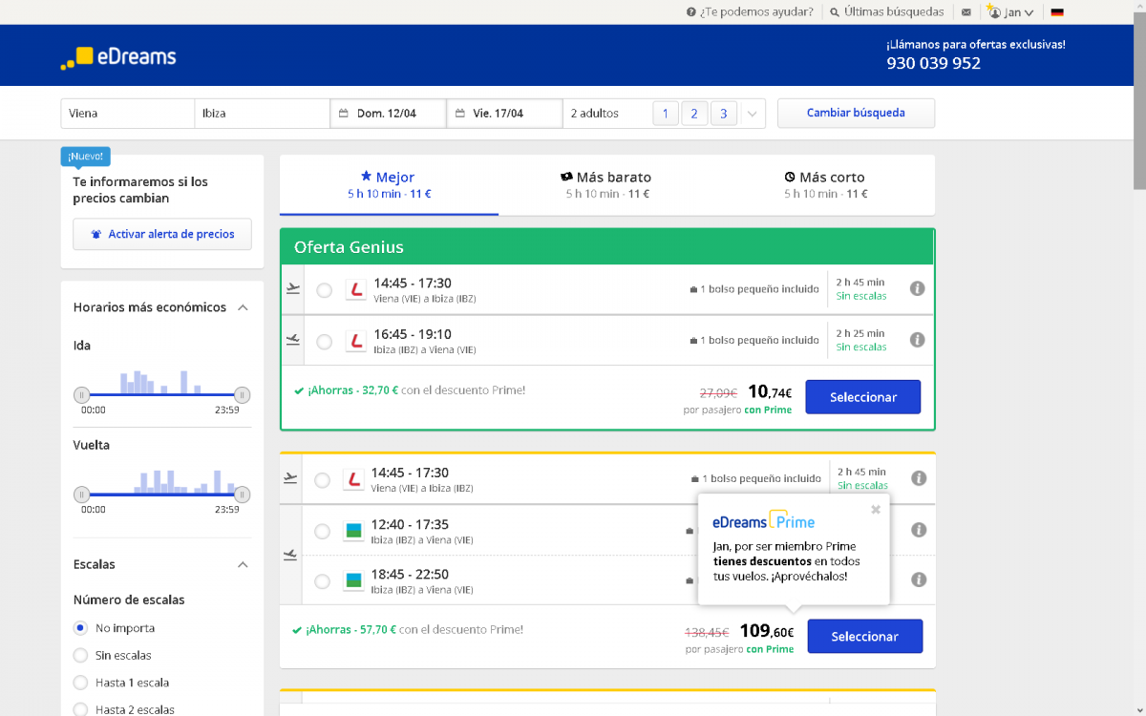Click info icon for 14:45 Genius outbound flight

pyautogui.click(x=917, y=288)
